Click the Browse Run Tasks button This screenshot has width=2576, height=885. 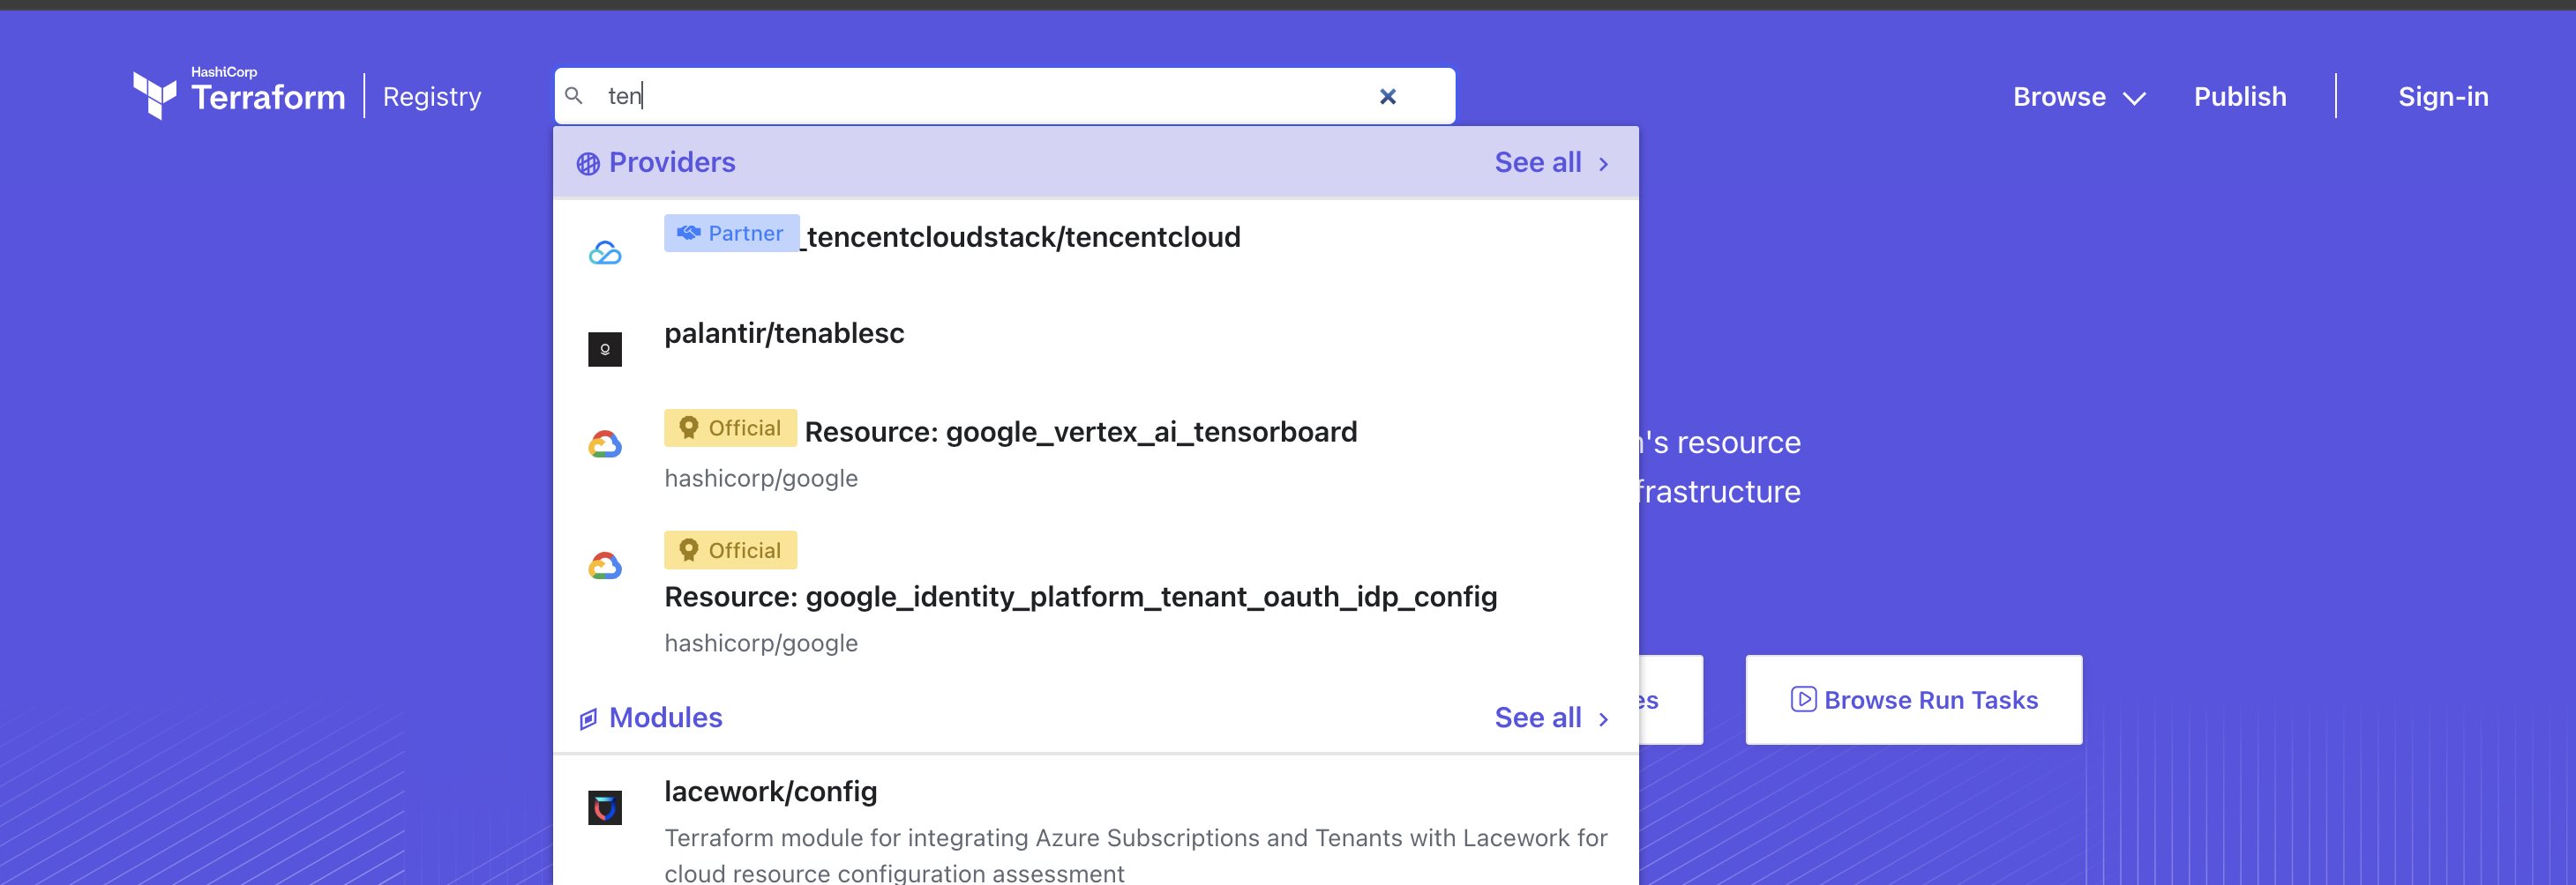pyautogui.click(x=1914, y=699)
